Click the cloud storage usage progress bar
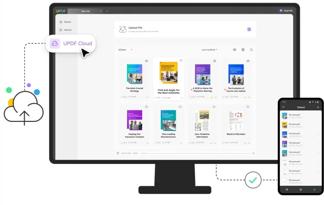This screenshot has width=324, height=205. coord(195,153)
